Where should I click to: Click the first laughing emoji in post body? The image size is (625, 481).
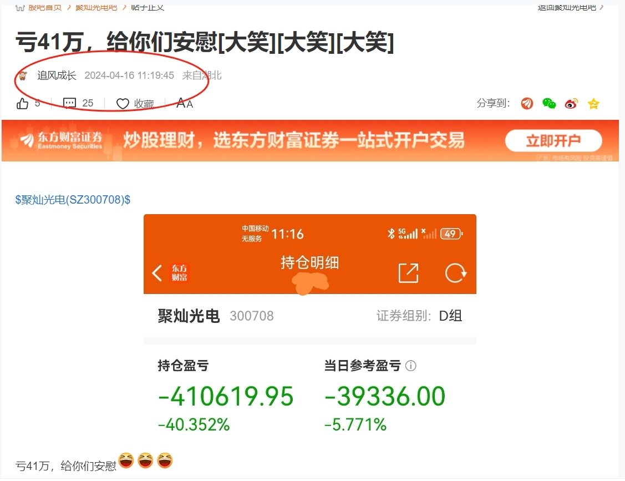tap(126, 460)
